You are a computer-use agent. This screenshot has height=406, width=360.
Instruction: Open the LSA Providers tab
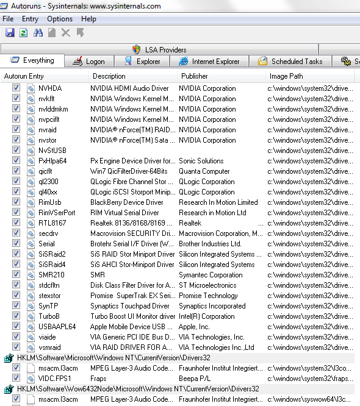pyautogui.click(x=160, y=49)
